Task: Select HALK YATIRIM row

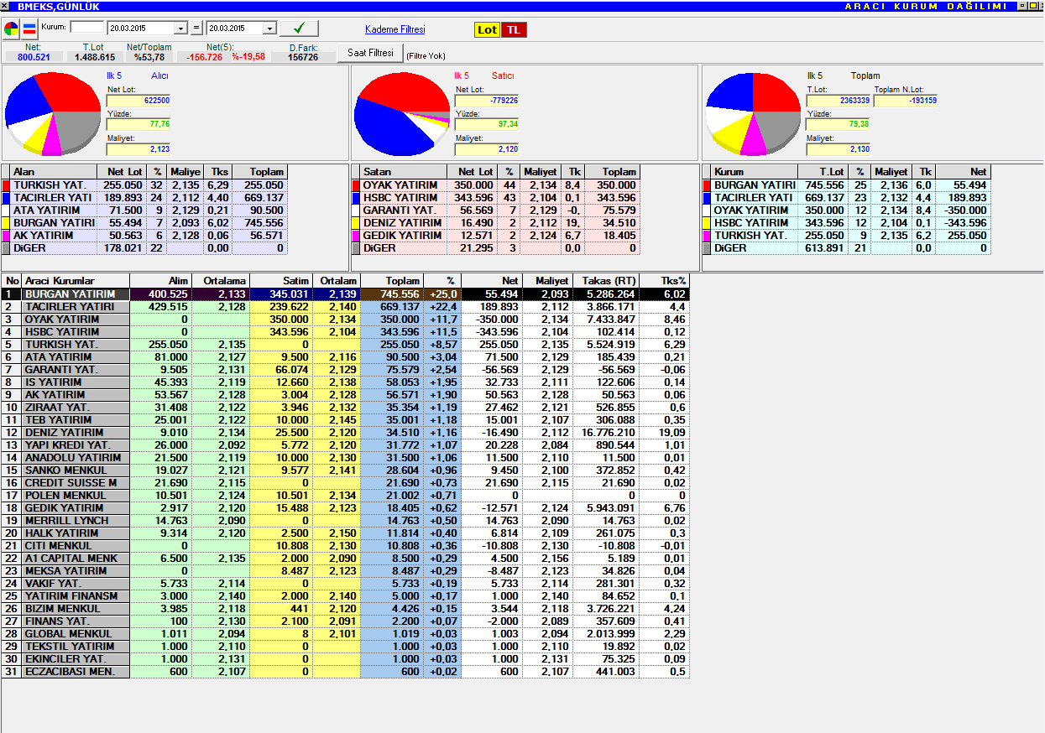Action: pos(346,533)
